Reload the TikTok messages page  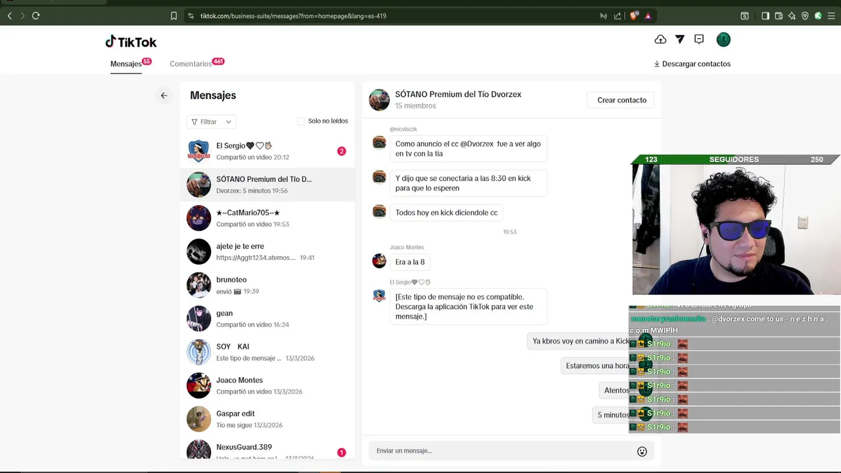coord(35,16)
